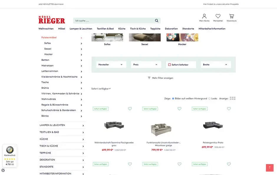Image resolution: width=277 pixels, height=175 pixels.
Task: Open Mein Konto account icon
Action: (205, 16)
